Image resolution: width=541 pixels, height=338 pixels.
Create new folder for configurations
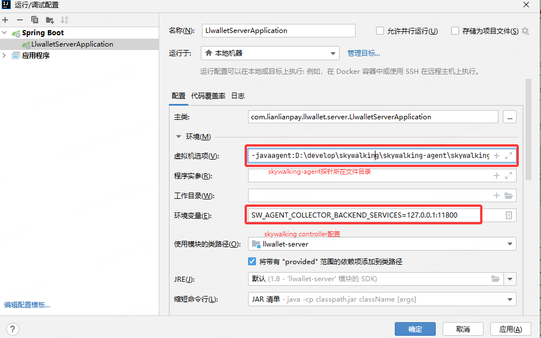tap(49, 20)
